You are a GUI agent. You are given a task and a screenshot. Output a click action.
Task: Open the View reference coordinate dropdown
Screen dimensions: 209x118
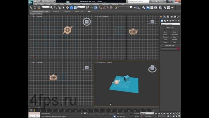point(81,7)
